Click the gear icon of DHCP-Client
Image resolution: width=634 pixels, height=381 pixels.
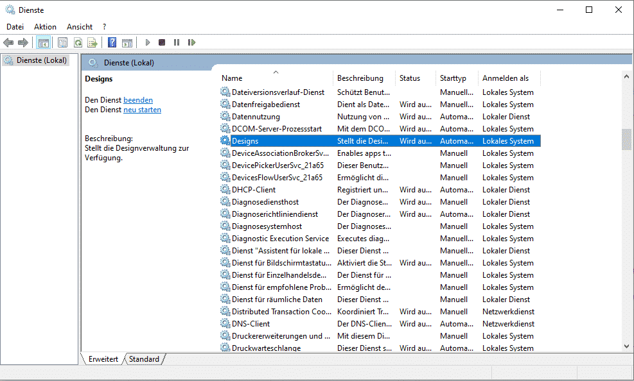coord(225,189)
